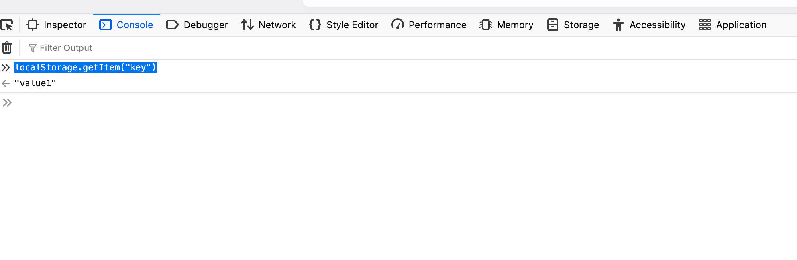Click the Network up-down arrows icon
Screen dimensions: 797x260
click(247, 25)
